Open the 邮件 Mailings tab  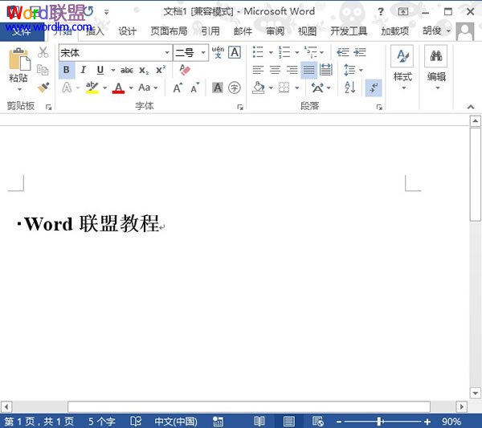coord(243,31)
